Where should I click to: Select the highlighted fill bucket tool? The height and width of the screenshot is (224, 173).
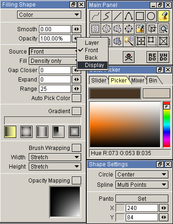[163, 16]
